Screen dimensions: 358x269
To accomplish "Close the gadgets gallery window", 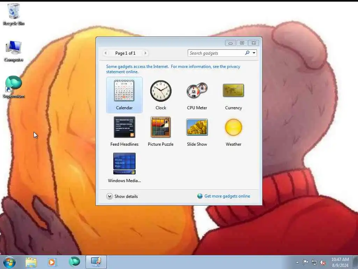I will [254, 43].
